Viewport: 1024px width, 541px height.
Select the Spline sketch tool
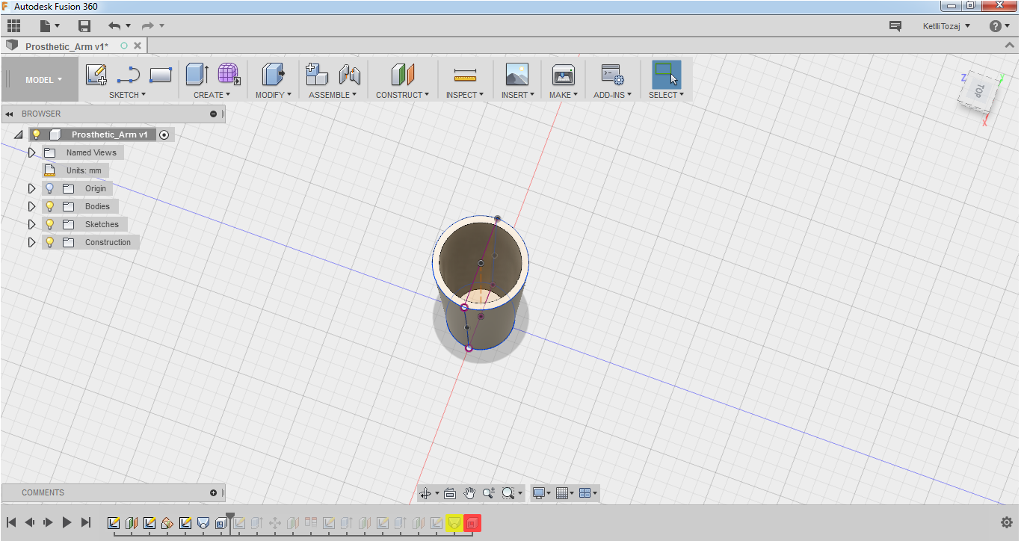[x=129, y=75]
